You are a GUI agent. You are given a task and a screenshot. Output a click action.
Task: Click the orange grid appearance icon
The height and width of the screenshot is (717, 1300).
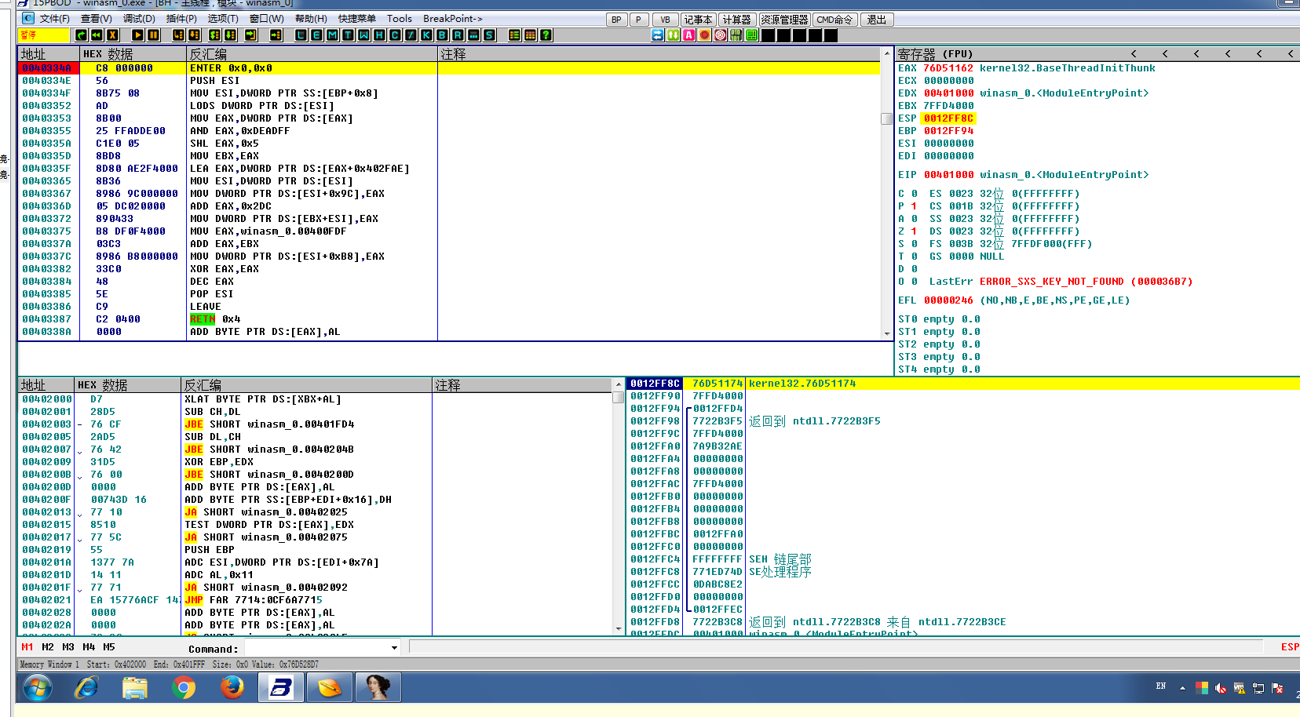click(x=530, y=35)
